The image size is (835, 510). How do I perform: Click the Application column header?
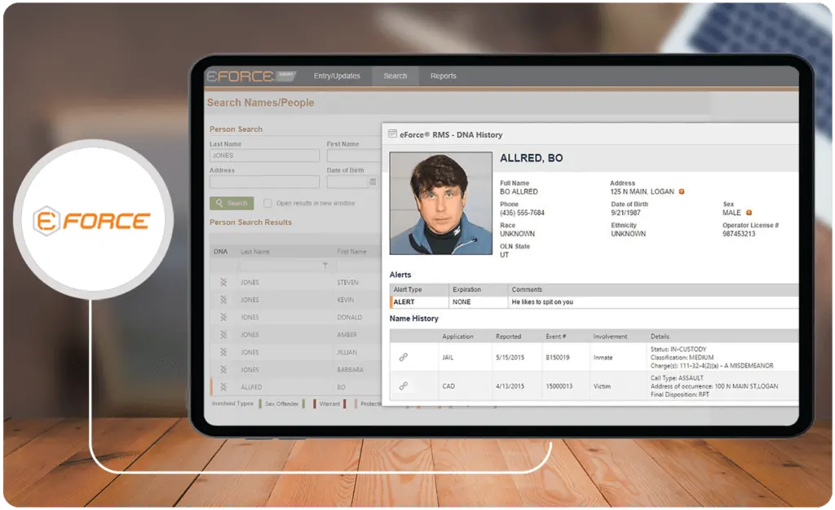click(x=457, y=336)
